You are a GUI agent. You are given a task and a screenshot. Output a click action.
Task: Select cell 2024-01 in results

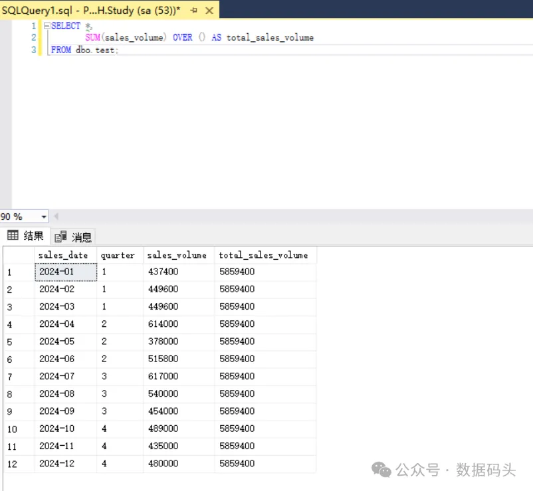(66, 272)
